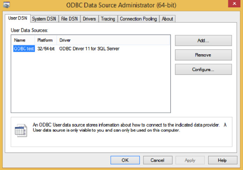Confirm with the OK button

pos(125,160)
